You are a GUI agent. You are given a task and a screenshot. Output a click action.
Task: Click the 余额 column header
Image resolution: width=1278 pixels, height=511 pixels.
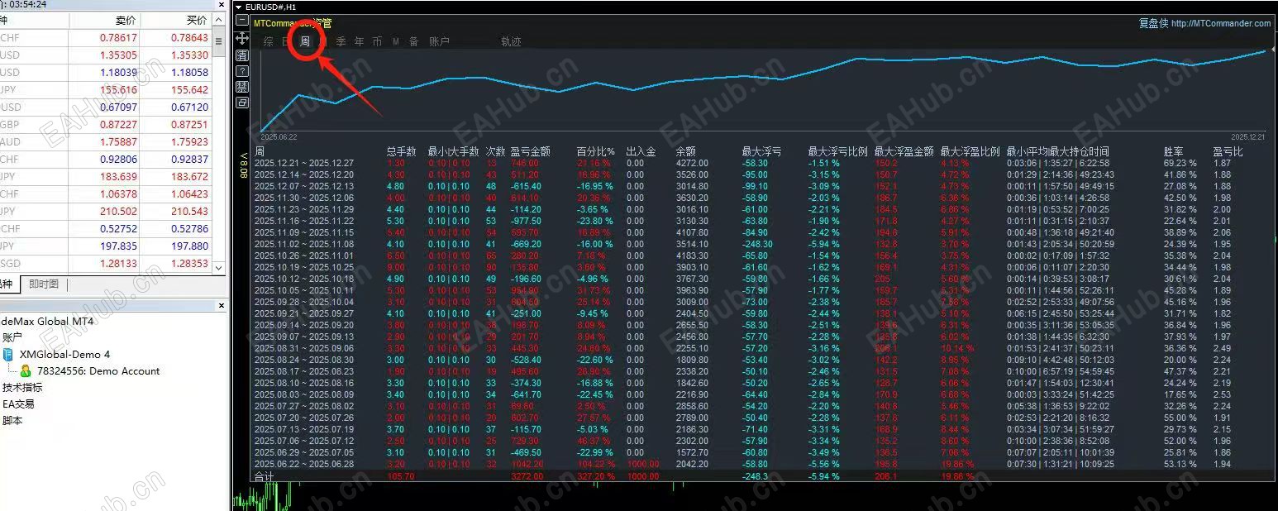(x=686, y=152)
